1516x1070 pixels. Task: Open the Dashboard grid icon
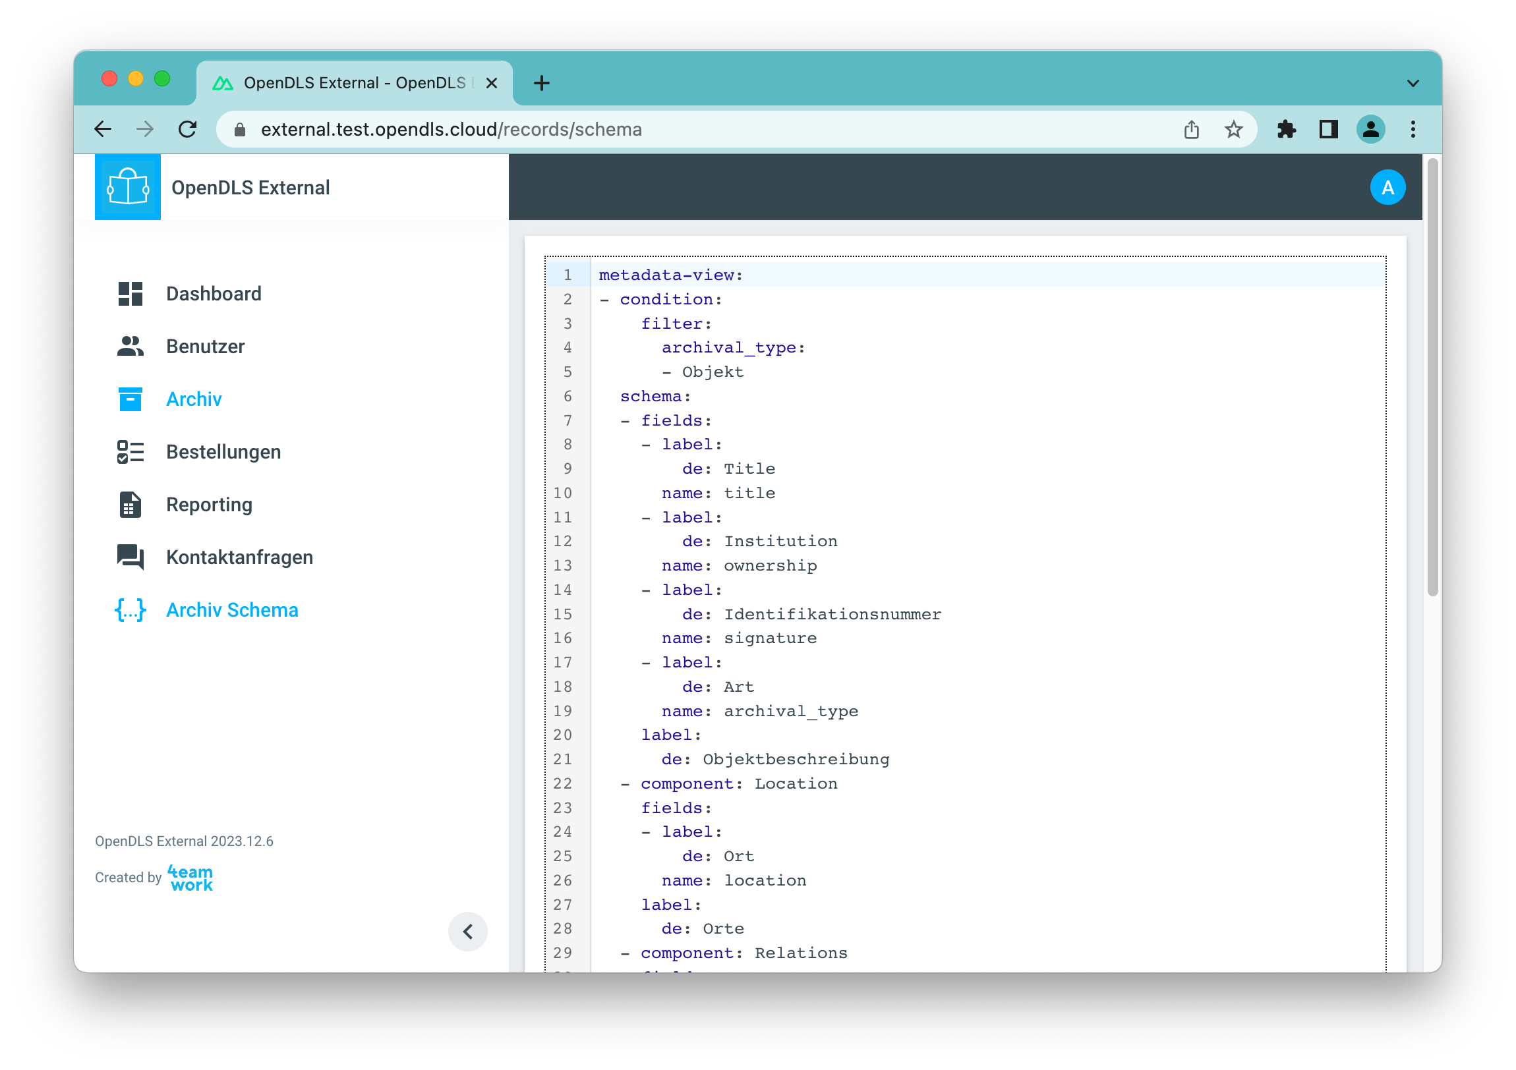pyautogui.click(x=130, y=294)
